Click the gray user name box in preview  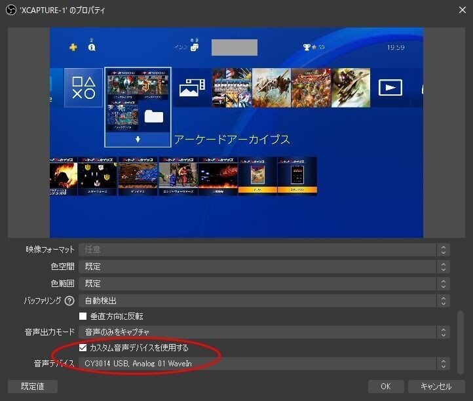click(x=235, y=47)
